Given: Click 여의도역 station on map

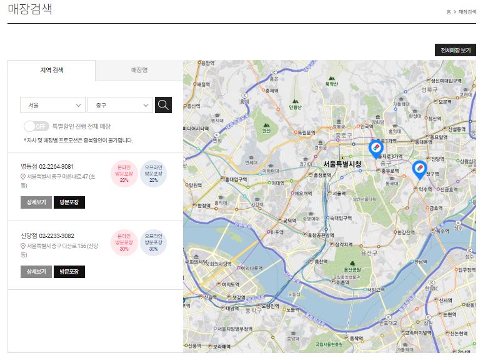Looking at the screenshot, I should [x=229, y=284].
